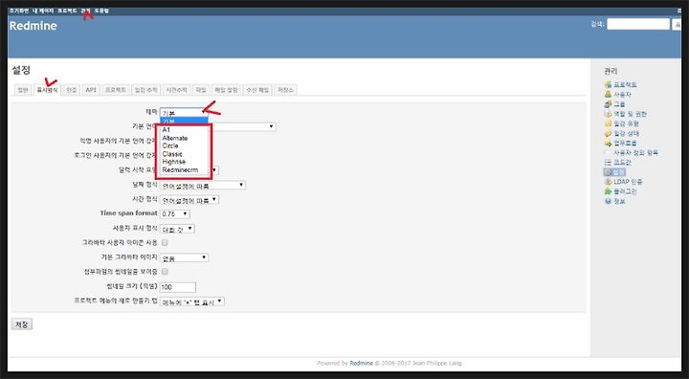The width and height of the screenshot is (689, 379).
Task: Open the 사용자 link in admin sidebar
Action: tap(622, 94)
